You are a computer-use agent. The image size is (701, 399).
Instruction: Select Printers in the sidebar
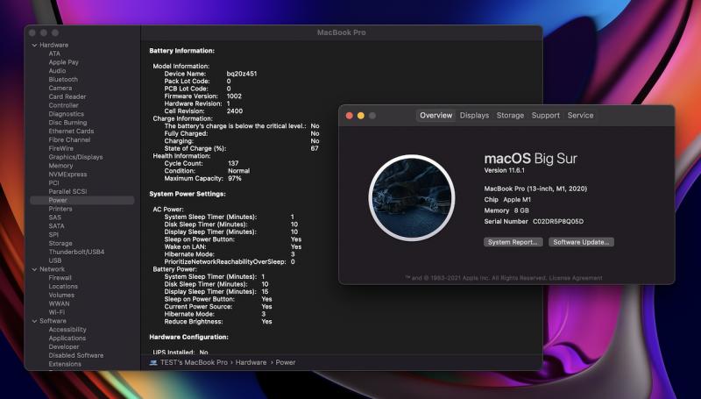60,209
